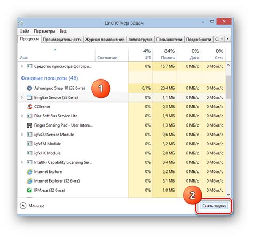Image resolution: width=253 pixels, height=236 pixels.
Task: Select the Finger Sensing Pad process name
Action: tap(64, 125)
